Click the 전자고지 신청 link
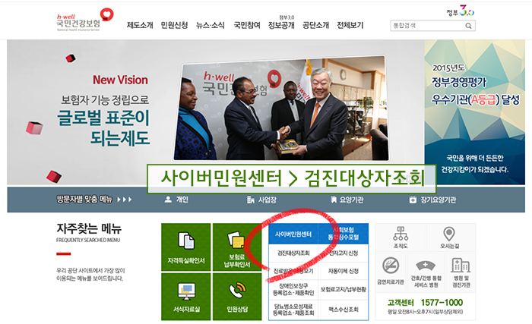This screenshot has width=532, height=324. [344, 253]
